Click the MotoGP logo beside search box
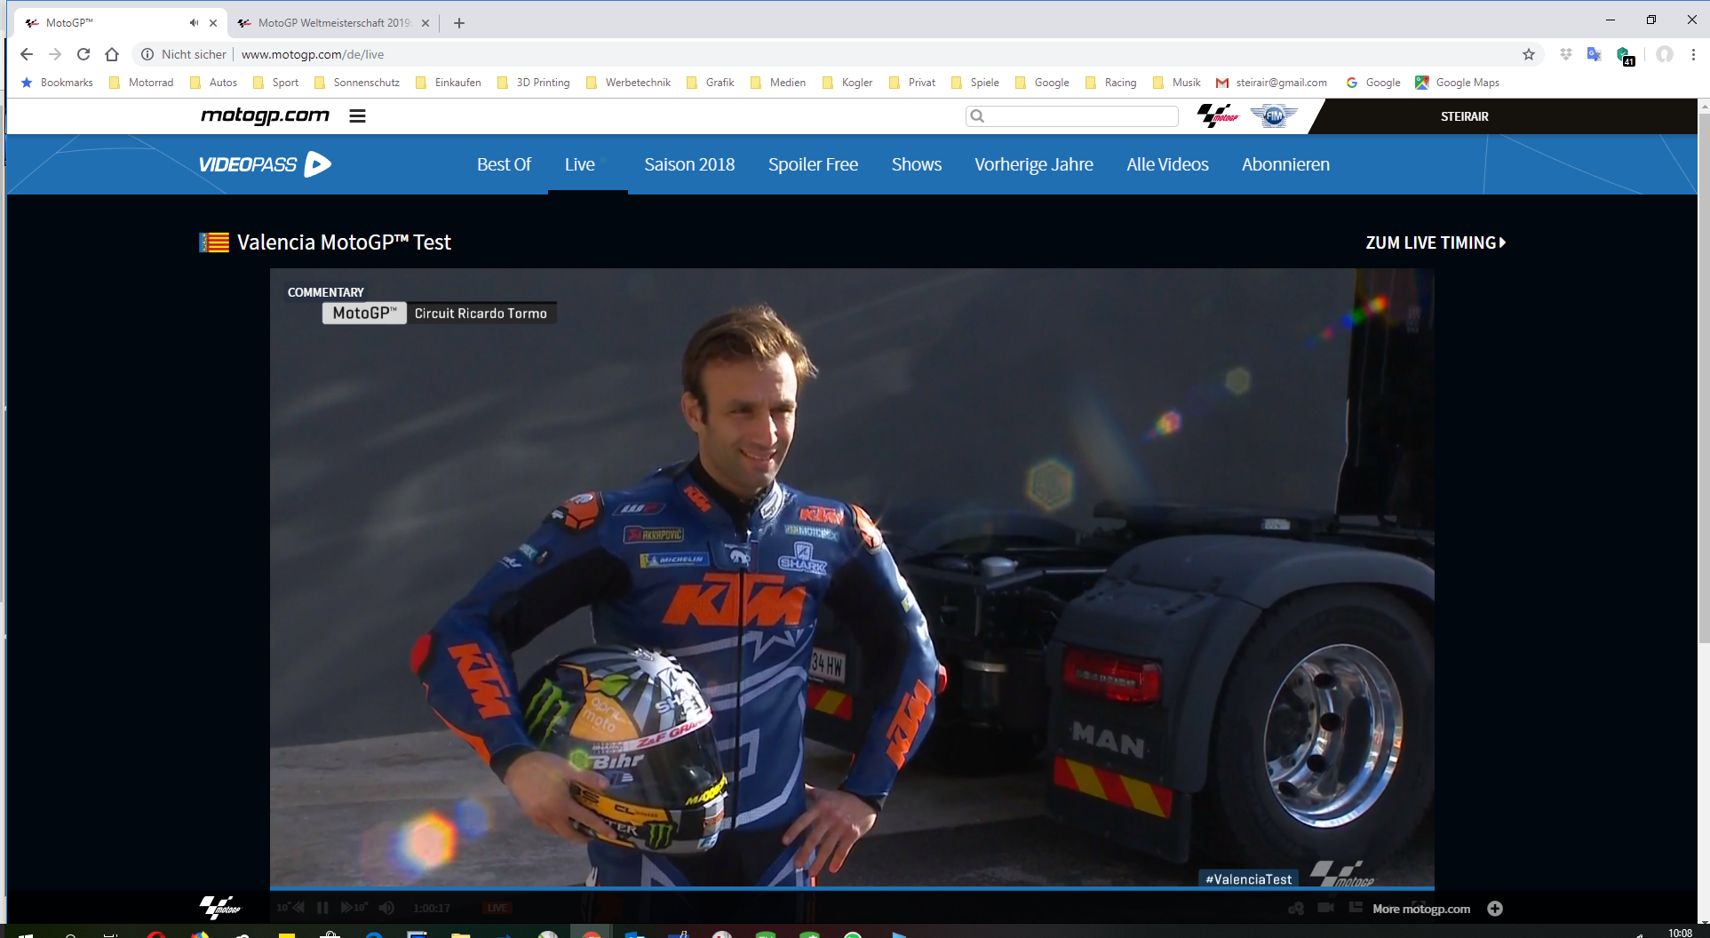 [1217, 116]
